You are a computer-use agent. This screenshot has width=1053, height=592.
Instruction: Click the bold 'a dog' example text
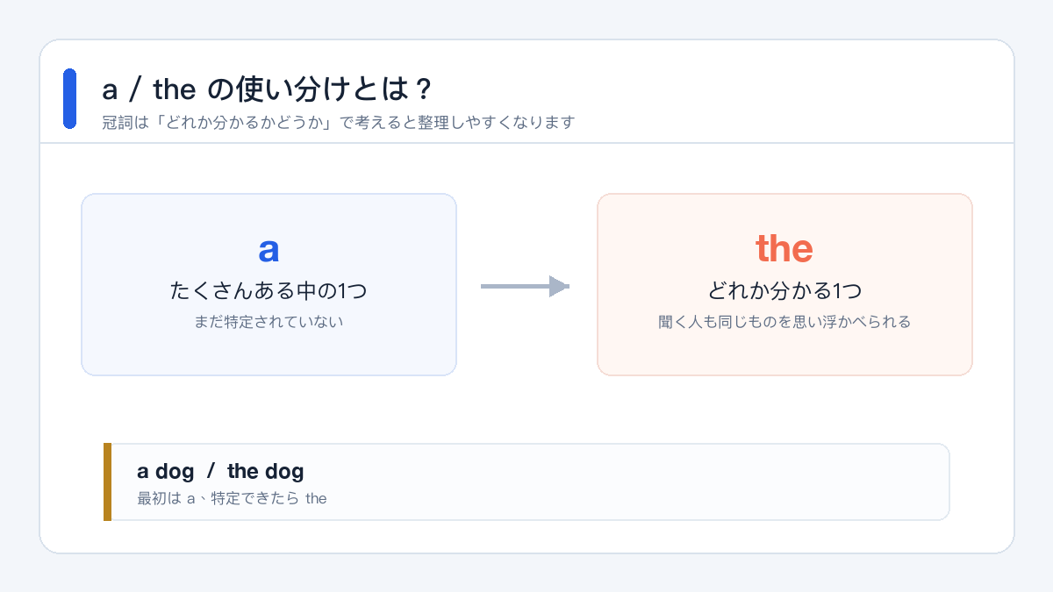(166, 472)
